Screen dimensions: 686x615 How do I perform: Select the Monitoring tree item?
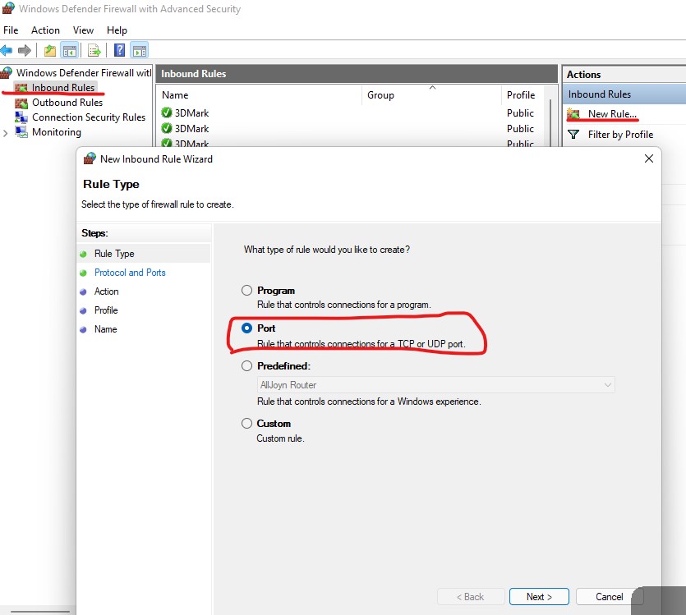pos(57,132)
